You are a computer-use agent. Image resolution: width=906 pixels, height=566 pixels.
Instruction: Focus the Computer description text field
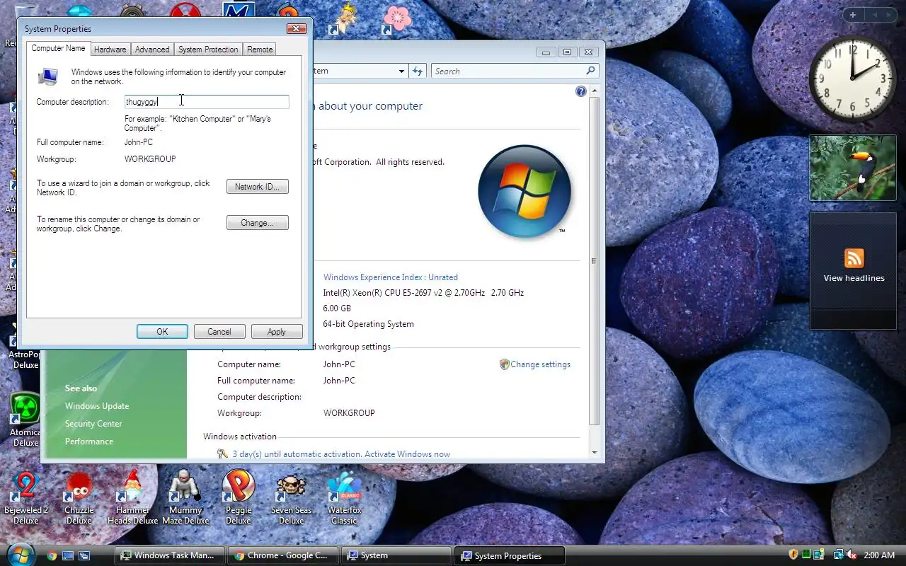[207, 102]
